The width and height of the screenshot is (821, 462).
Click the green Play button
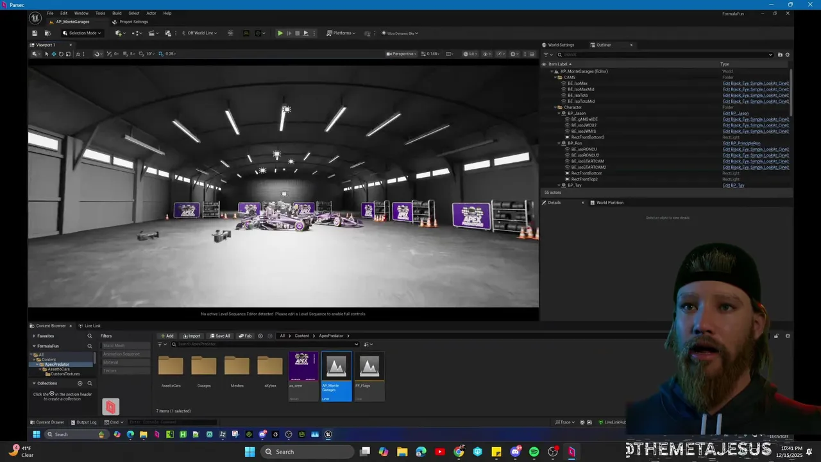[280, 33]
